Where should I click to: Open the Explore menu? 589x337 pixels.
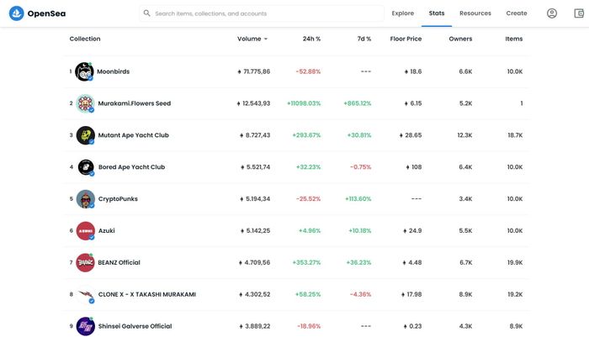point(403,13)
